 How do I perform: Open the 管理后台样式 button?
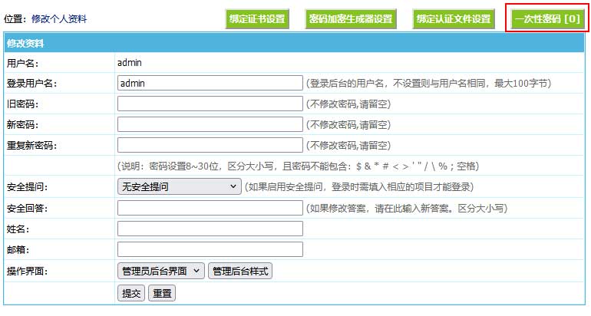pos(240,271)
